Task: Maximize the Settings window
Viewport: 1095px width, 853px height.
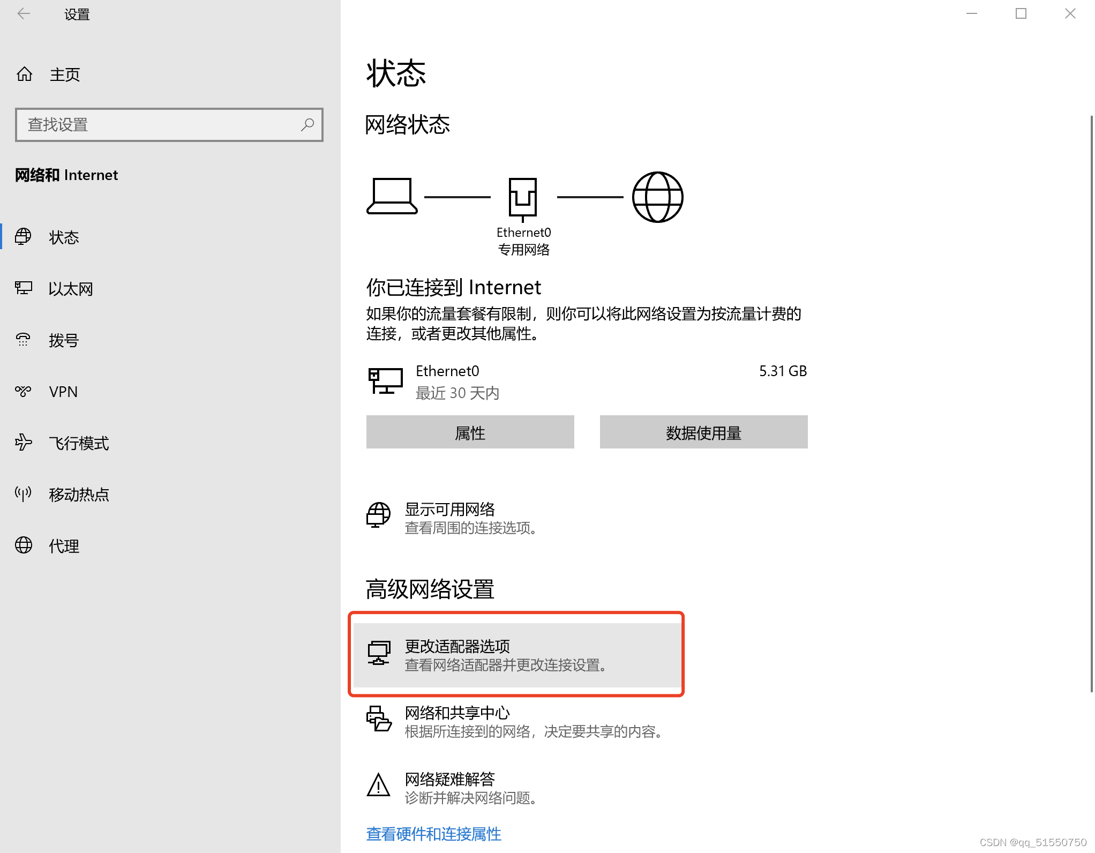Action: tap(1021, 13)
